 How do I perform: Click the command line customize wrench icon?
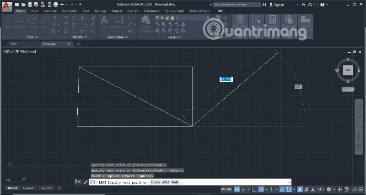(85, 182)
